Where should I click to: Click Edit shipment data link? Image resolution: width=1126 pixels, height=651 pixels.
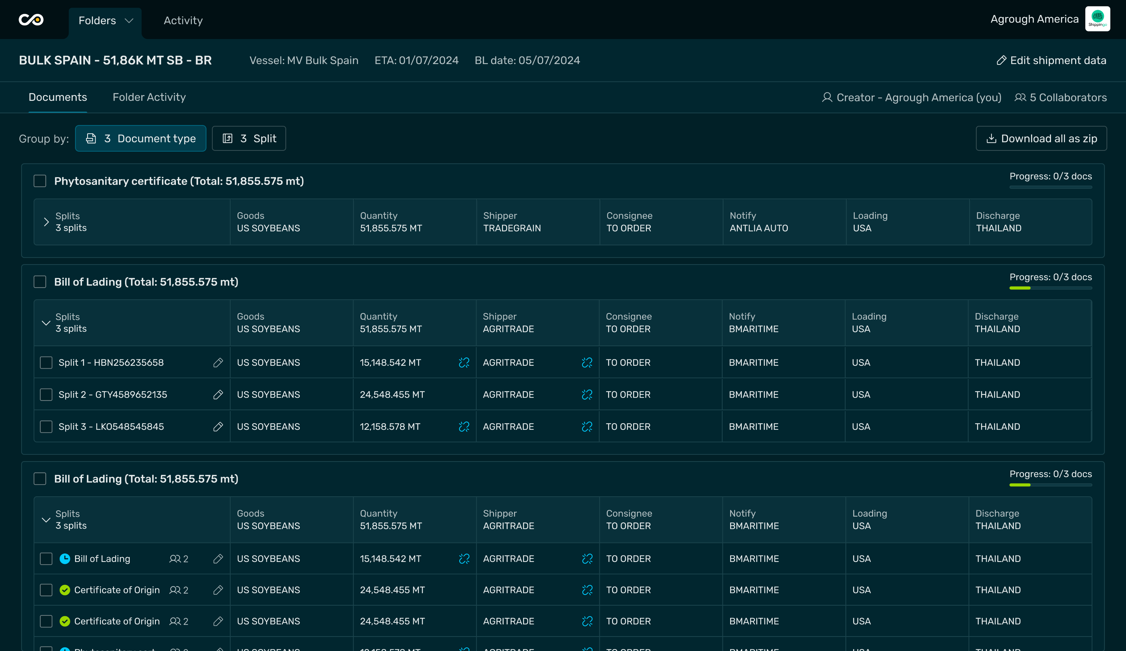(1052, 60)
